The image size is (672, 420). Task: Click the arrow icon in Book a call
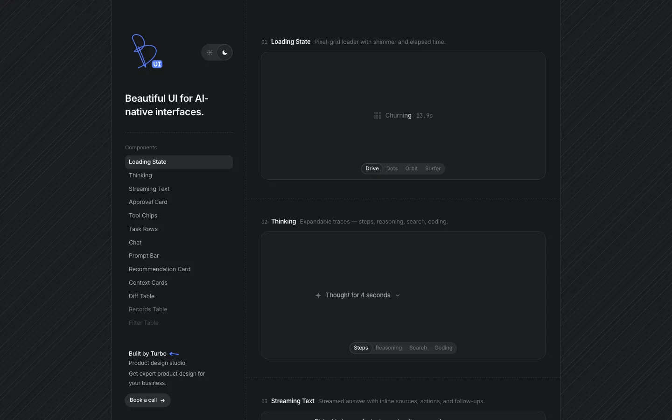[162, 400]
